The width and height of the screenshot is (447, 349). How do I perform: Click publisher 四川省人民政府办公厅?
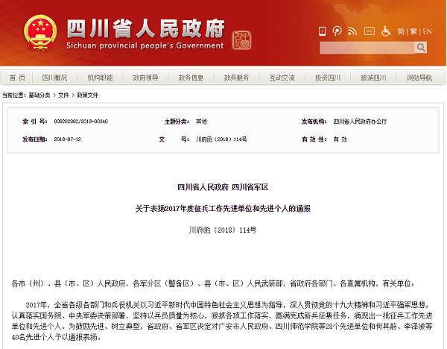coord(360,122)
